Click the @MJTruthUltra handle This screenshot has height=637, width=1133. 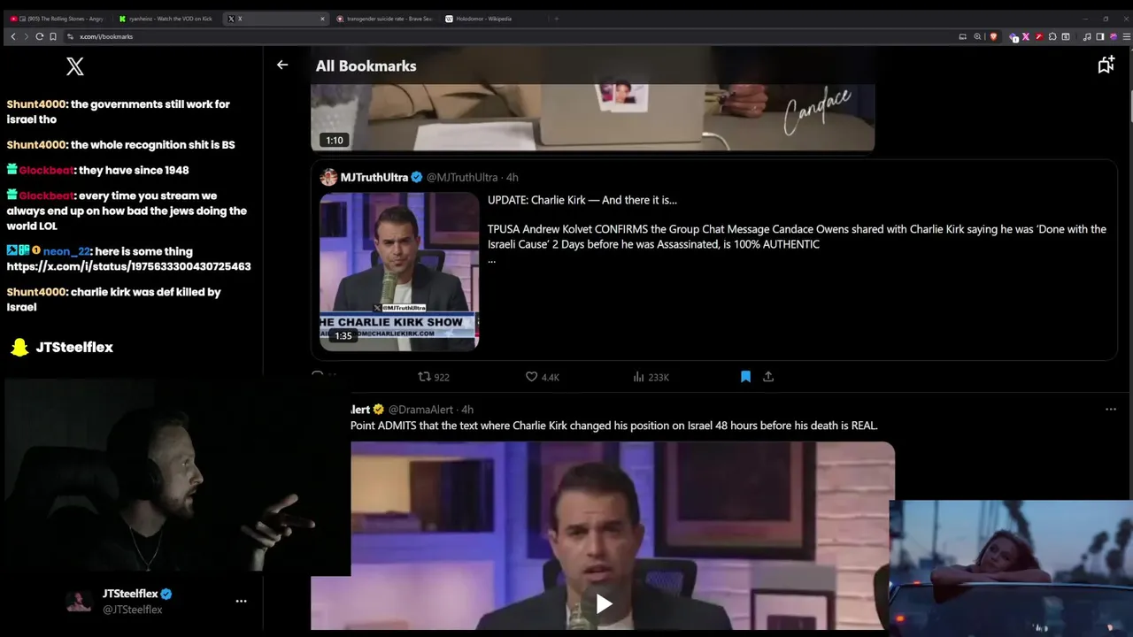point(462,177)
